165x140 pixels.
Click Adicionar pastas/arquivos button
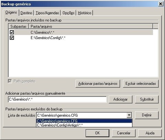(98, 84)
